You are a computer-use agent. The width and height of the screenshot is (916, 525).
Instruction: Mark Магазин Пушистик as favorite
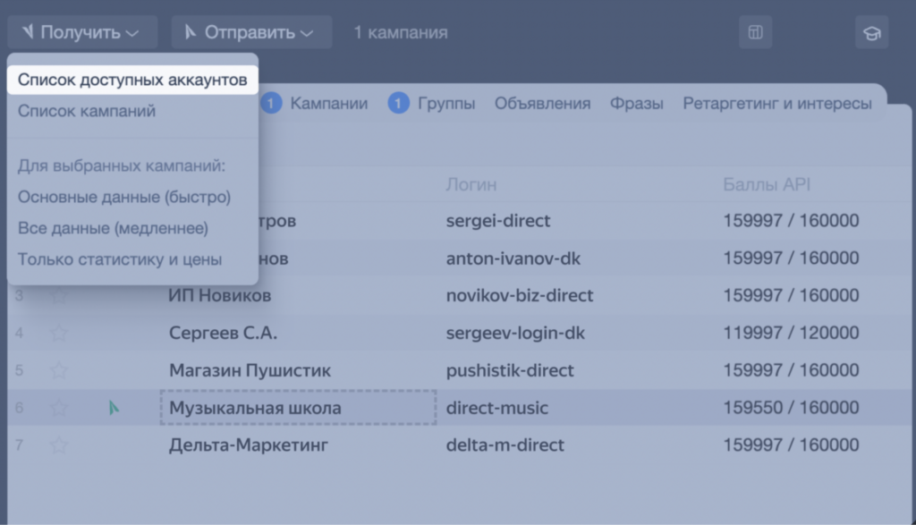tap(59, 370)
